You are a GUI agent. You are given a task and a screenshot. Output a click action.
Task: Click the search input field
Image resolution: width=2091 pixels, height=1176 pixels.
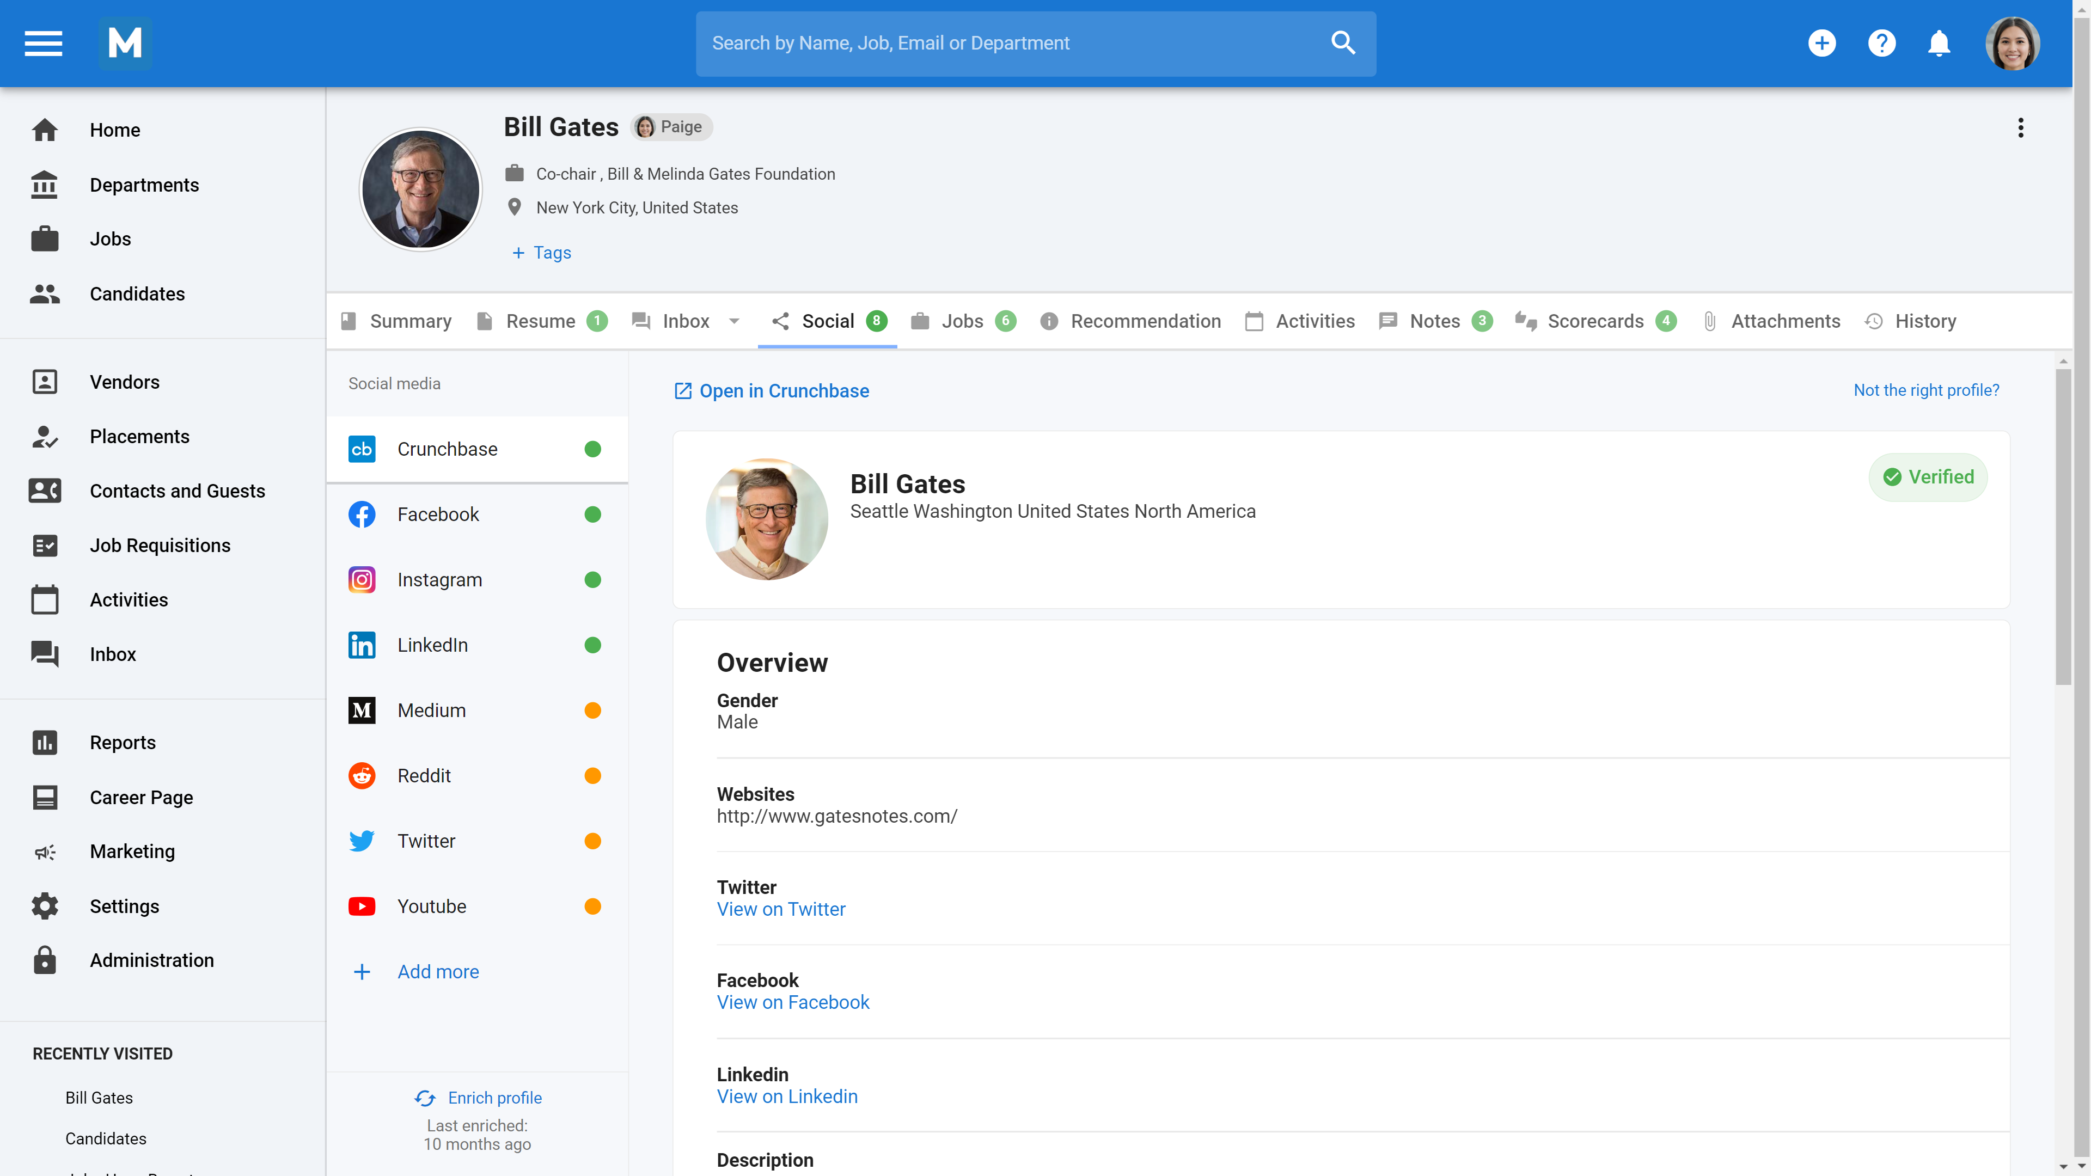[1006, 43]
